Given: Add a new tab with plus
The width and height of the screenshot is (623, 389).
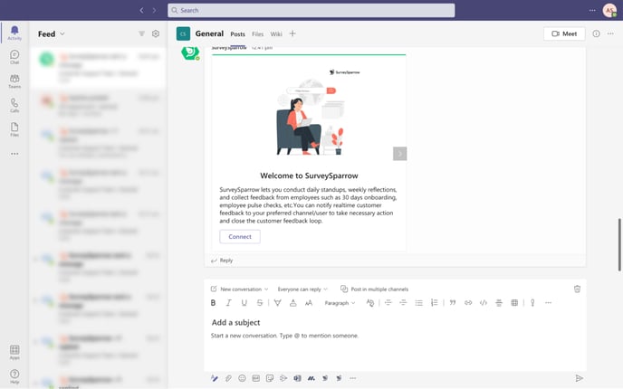Looking at the screenshot, I should 292,33.
